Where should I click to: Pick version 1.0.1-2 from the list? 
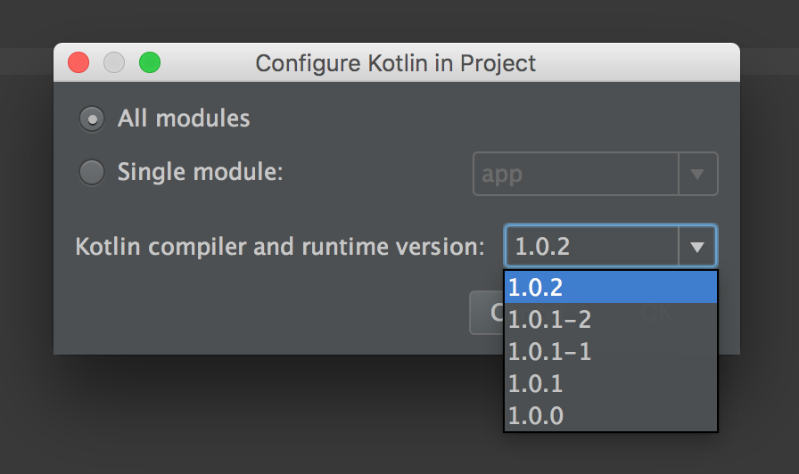point(611,319)
